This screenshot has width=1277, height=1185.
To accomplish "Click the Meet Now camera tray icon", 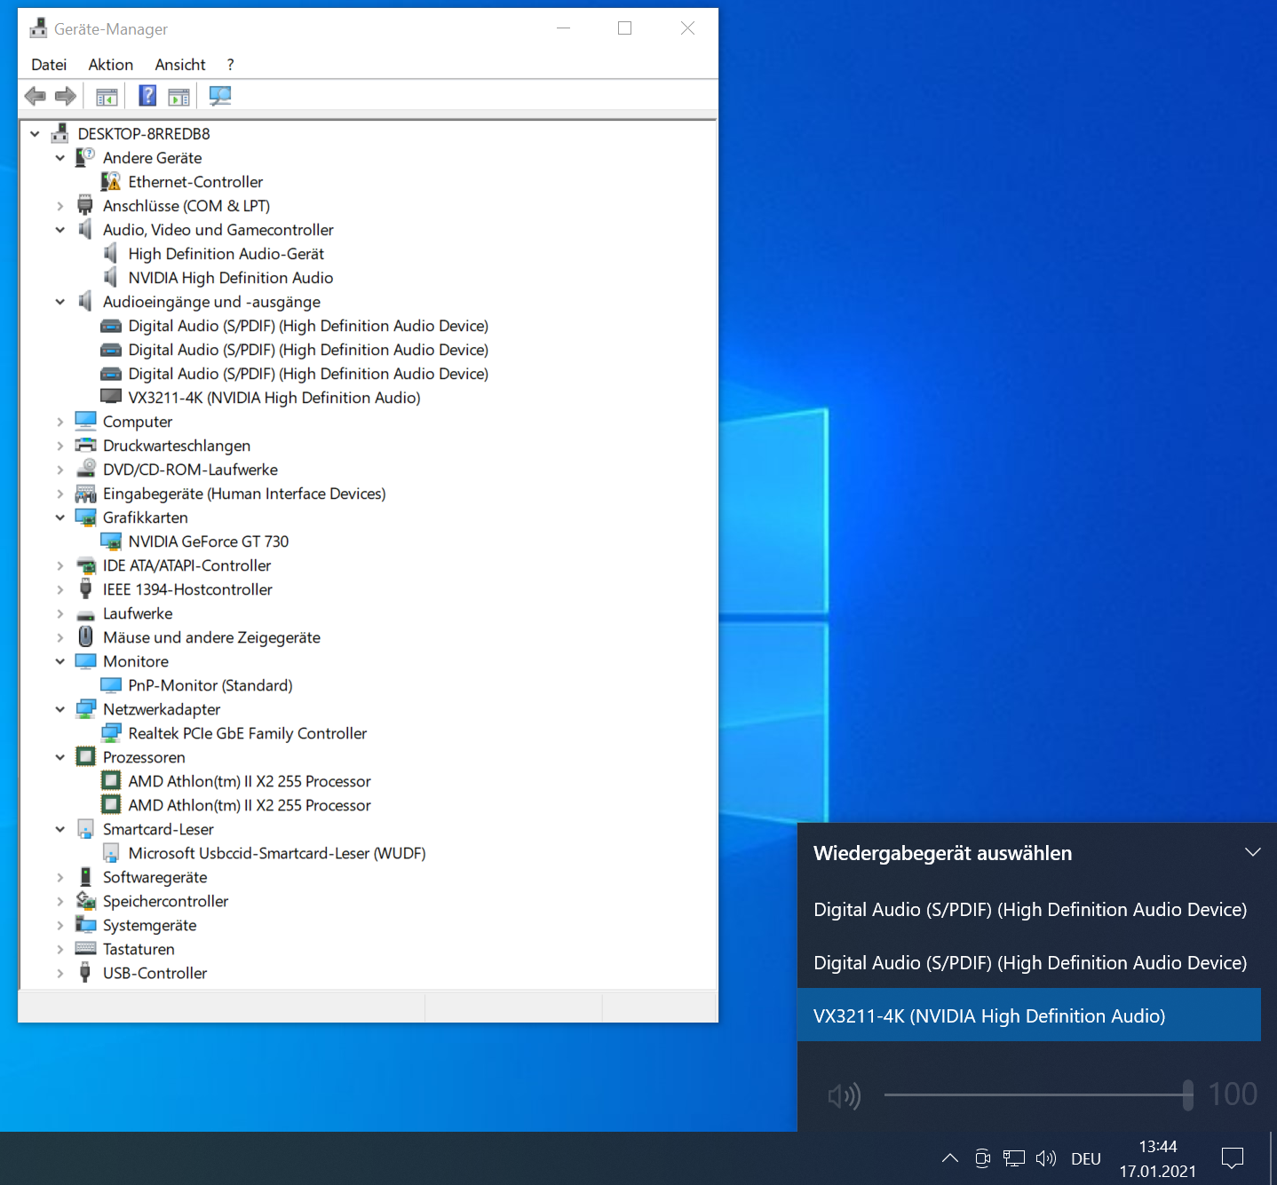I will pos(982,1158).
